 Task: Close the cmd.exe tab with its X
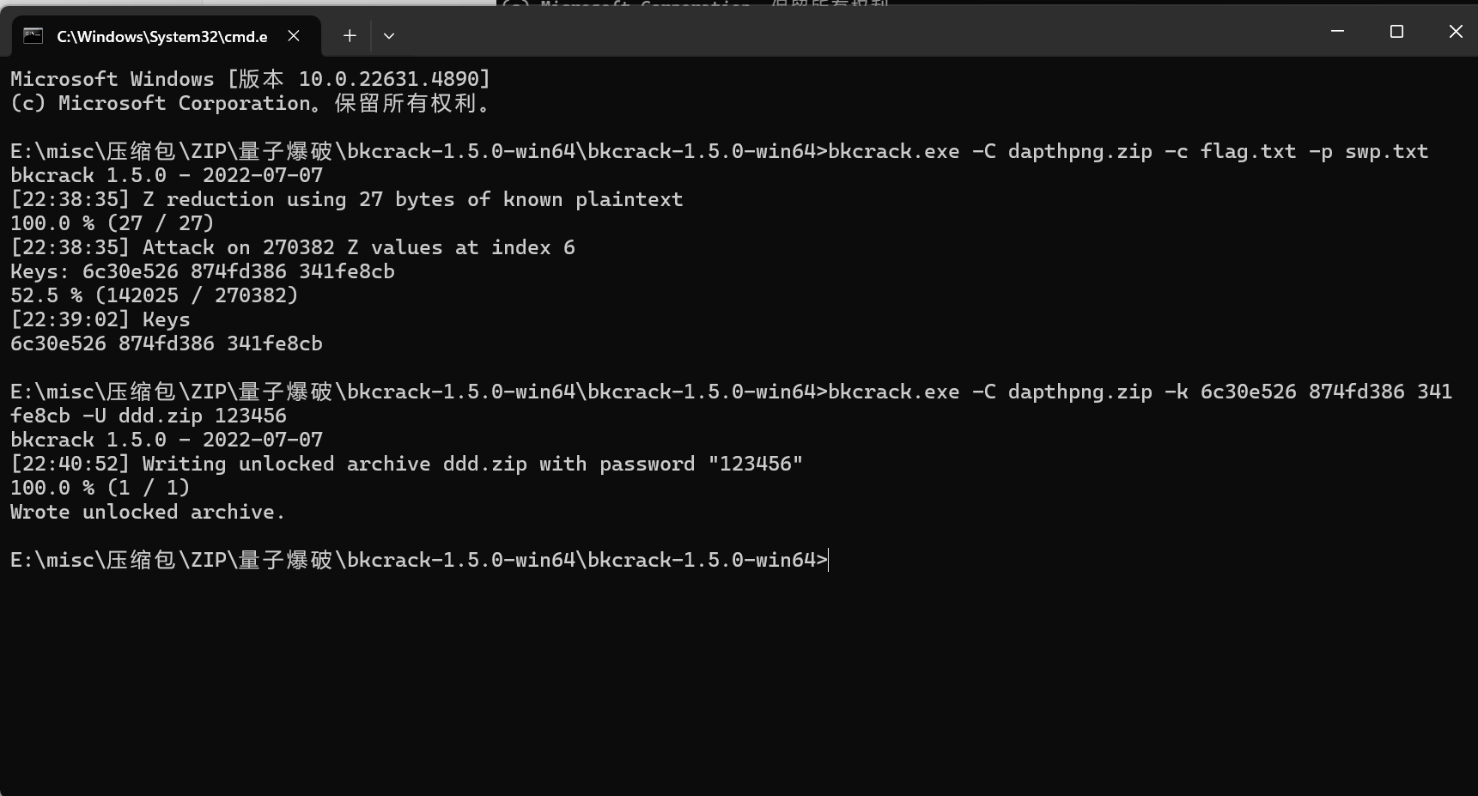[x=294, y=35]
